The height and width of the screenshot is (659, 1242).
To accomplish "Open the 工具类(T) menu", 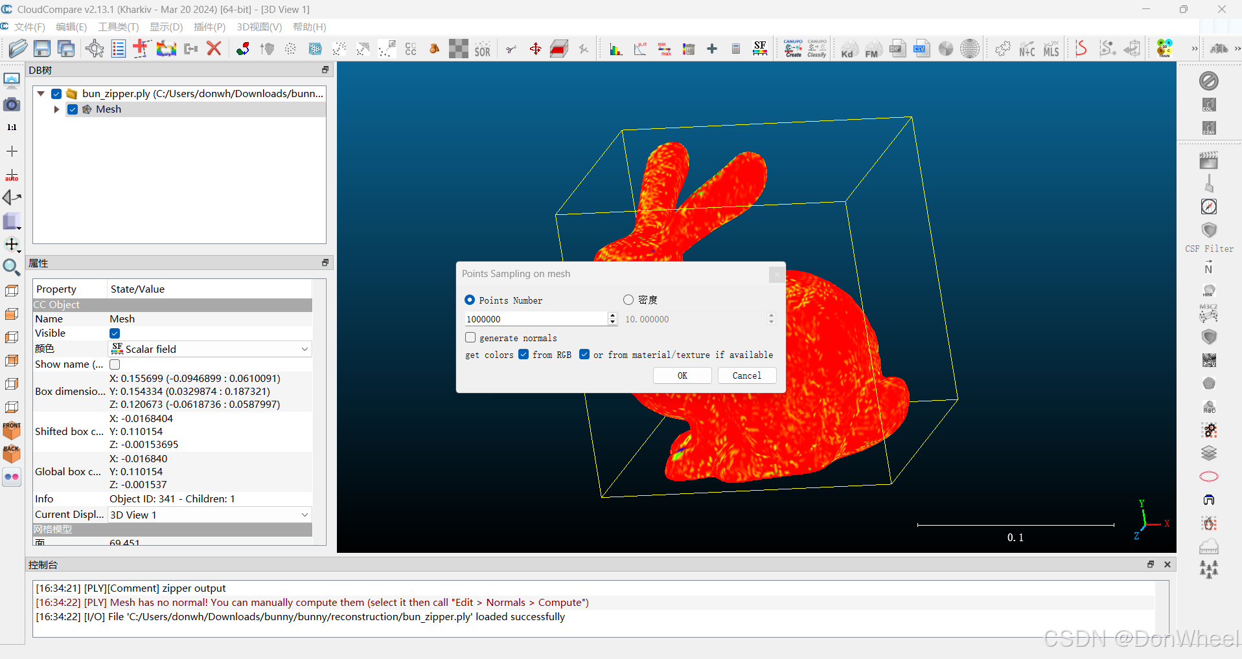I will (x=119, y=27).
